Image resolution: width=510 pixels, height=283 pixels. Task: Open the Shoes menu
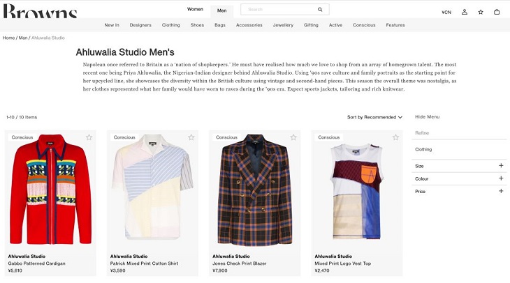pos(197,25)
